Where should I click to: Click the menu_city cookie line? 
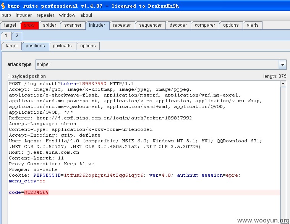click(x=27, y=181)
